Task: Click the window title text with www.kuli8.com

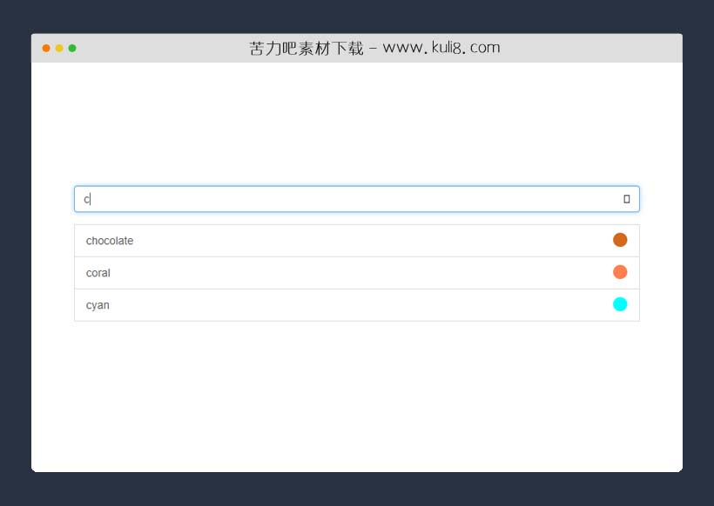Action: coord(374,48)
